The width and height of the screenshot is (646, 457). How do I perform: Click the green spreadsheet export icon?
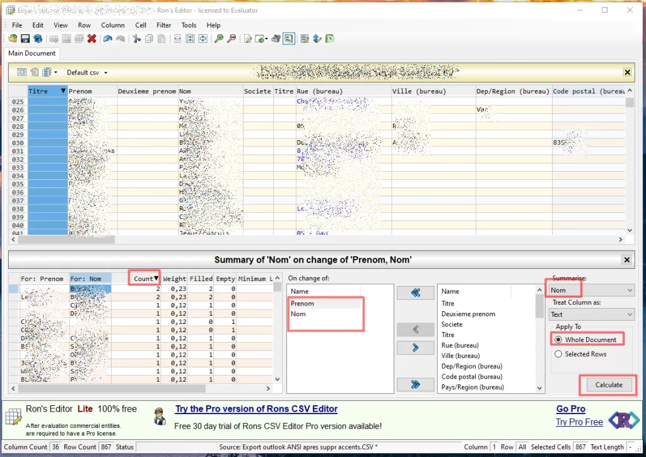pos(329,39)
